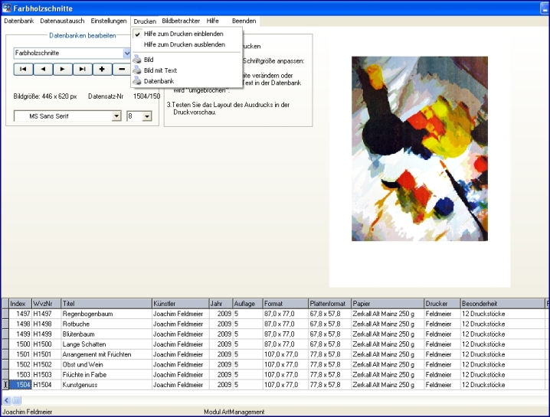Screen dimensions: 550x417
Task: Open the Einstellungen menu
Action: (108, 21)
